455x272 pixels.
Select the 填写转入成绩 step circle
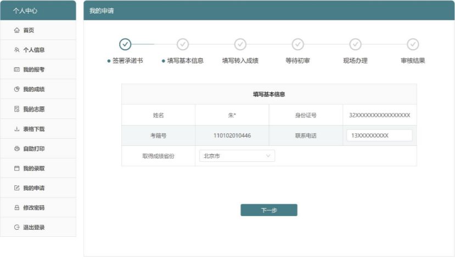[x=240, y=44]
